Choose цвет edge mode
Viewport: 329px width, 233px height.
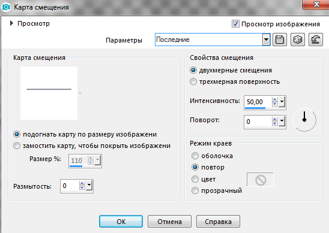pos(195,179)
